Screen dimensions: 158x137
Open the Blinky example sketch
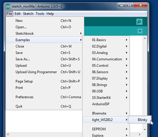click(x=140, y=120)
